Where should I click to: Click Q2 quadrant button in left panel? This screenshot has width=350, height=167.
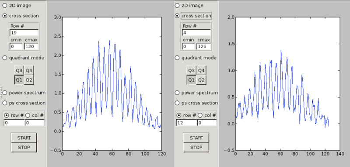pos(29,80)
